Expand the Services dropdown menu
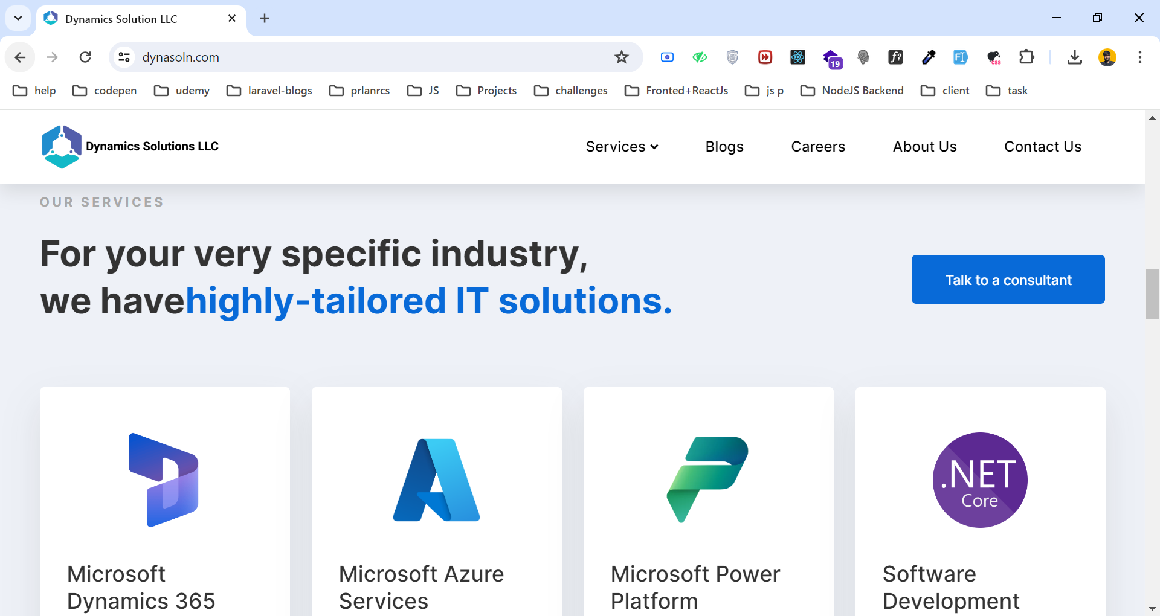 point(622,147)
